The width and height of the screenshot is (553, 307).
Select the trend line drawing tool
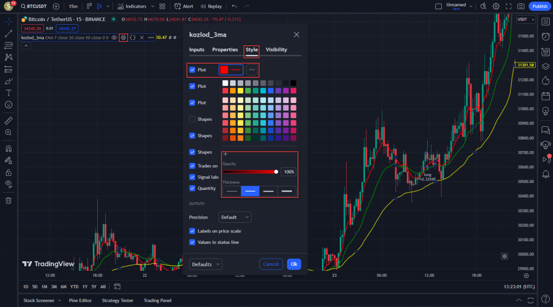point(9,33)
